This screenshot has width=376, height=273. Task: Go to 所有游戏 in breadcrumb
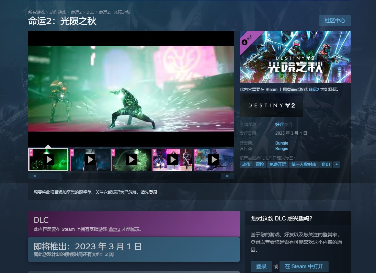coord(36,12)
